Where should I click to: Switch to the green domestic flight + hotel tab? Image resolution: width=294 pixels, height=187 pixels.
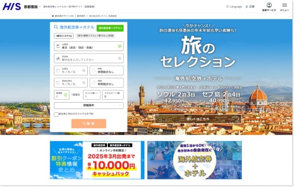[x=110, y=28]
